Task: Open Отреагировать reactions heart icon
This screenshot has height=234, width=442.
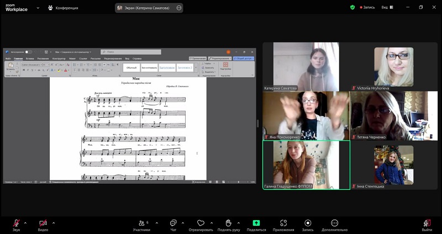Action: (x=201, y=223)
